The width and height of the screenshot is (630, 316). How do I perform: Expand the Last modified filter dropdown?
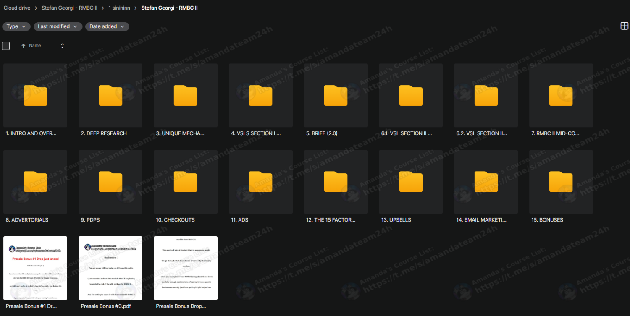coord(58,26)
